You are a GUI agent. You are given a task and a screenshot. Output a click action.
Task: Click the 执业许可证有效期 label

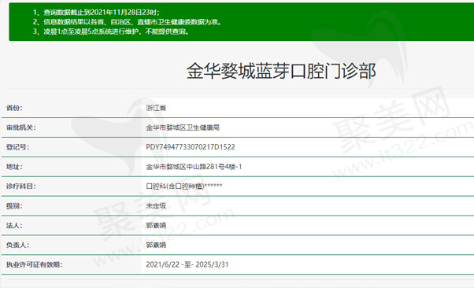pos(34,264)
